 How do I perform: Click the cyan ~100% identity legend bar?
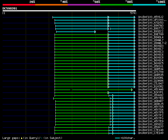tap(149, 5)
